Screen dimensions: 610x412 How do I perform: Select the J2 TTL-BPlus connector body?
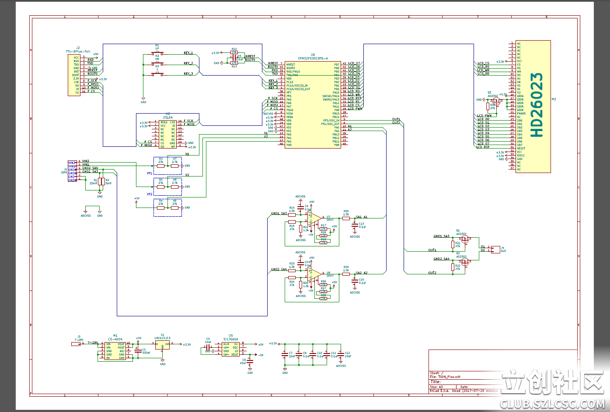point(74,75)
